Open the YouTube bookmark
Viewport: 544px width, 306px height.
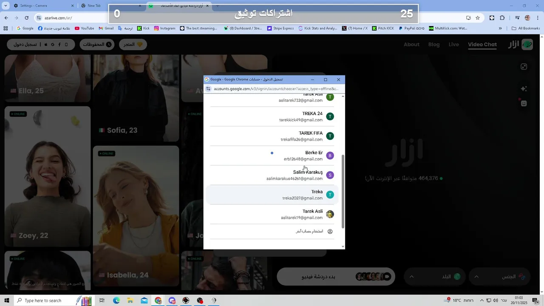[x=84, y=28]
